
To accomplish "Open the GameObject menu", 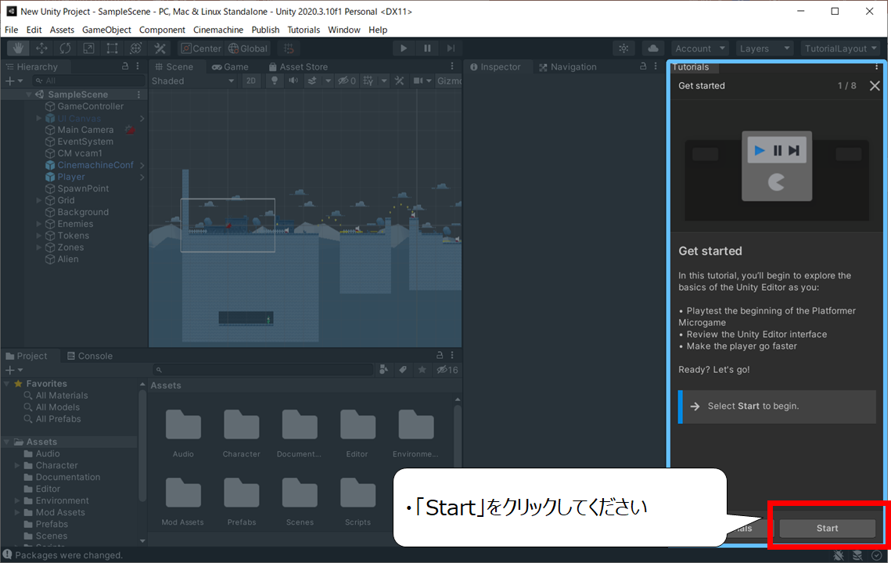I will click(x=106, y=30).
